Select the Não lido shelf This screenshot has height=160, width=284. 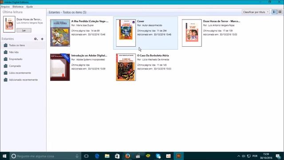pos(23,52)
